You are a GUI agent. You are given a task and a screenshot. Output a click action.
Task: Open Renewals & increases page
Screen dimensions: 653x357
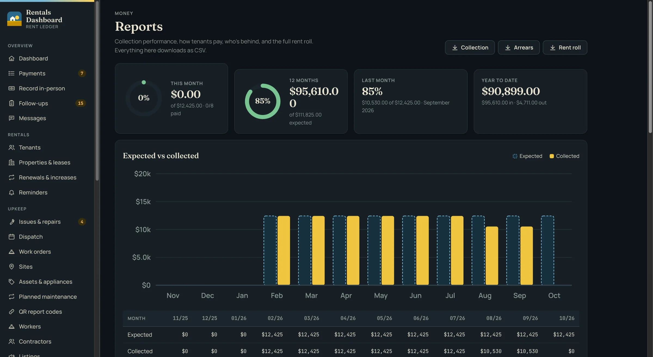(x=47, y=178)
